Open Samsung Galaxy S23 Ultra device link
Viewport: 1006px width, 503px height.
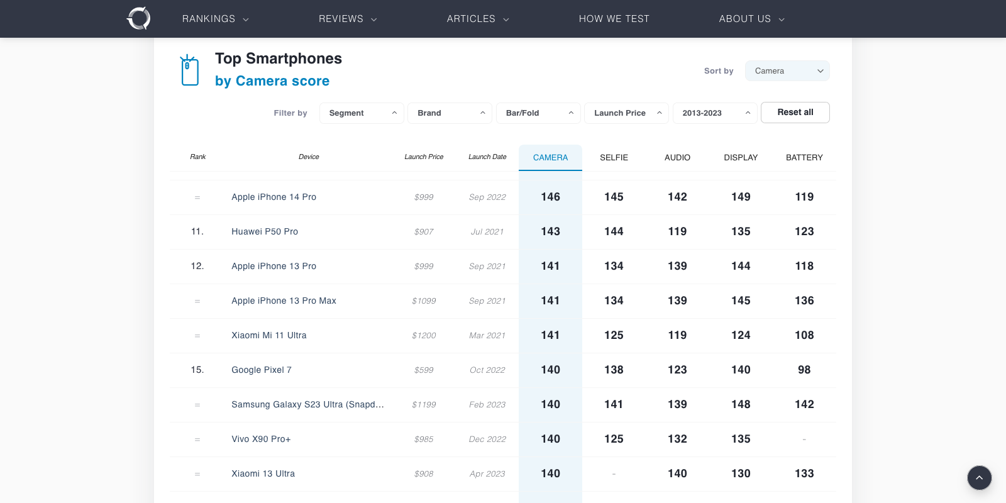pos(307,404)
